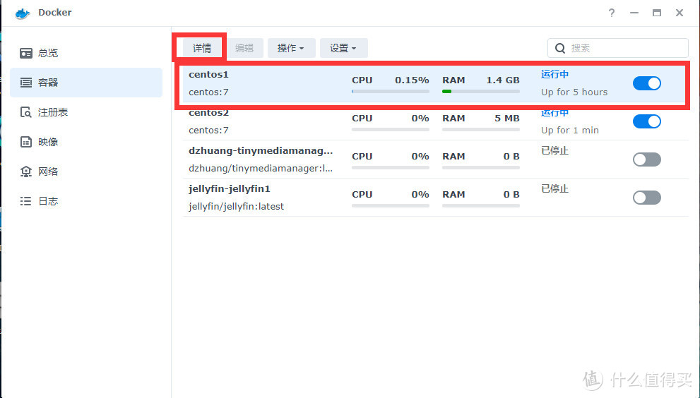This screenshot has height=398, width=700.
Task: Click the 'Up for 5 hours' status
Action: coord(574,92)
